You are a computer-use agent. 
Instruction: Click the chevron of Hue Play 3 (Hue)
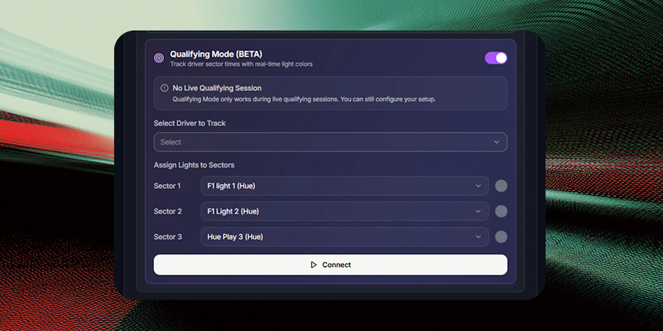(x=478, y=237)
